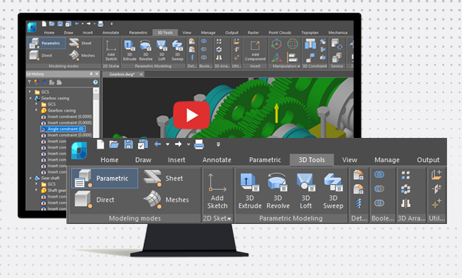The width and height of the screenshot is (462, 278).
Task: Click blue refresh arrows icon in 3d History toolbar
Action: (44, 82)
